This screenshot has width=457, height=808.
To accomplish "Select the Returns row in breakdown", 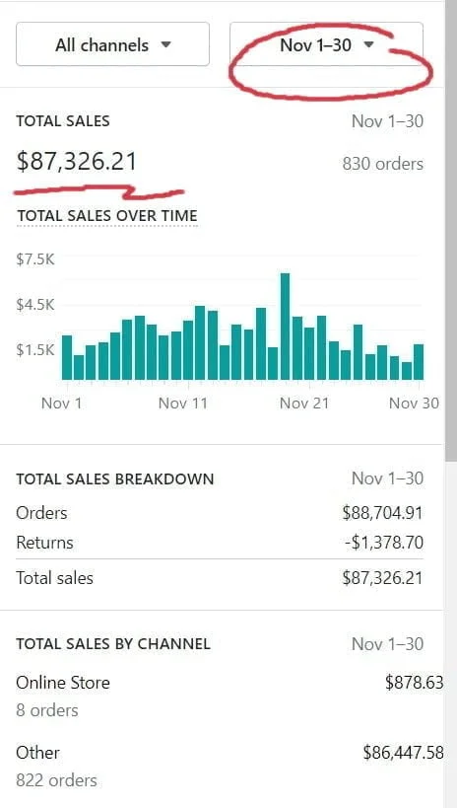I will click(x=220, y=543).
